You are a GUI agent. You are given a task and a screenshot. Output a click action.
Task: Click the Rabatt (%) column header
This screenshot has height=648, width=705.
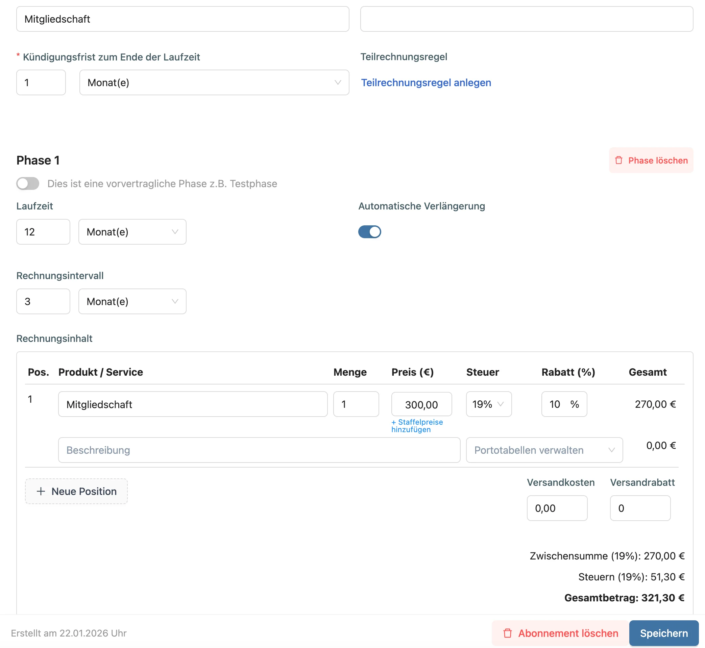568,372
